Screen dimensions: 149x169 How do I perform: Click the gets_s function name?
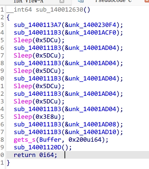click(25, 140)
